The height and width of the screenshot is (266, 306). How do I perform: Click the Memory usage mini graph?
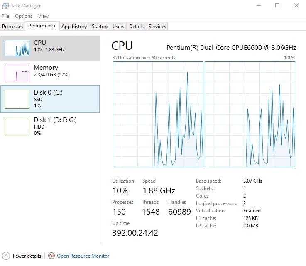[17, 73]
